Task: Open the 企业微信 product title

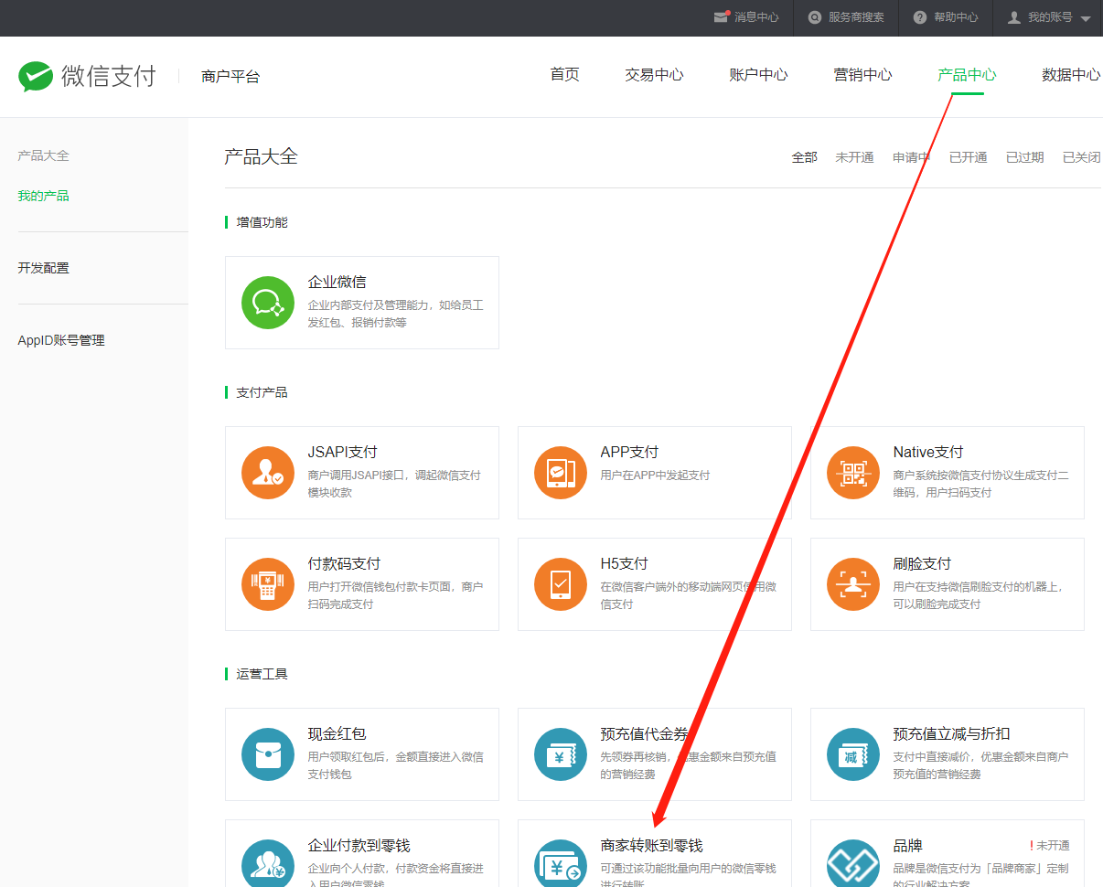Action: [x=337, y=283]
